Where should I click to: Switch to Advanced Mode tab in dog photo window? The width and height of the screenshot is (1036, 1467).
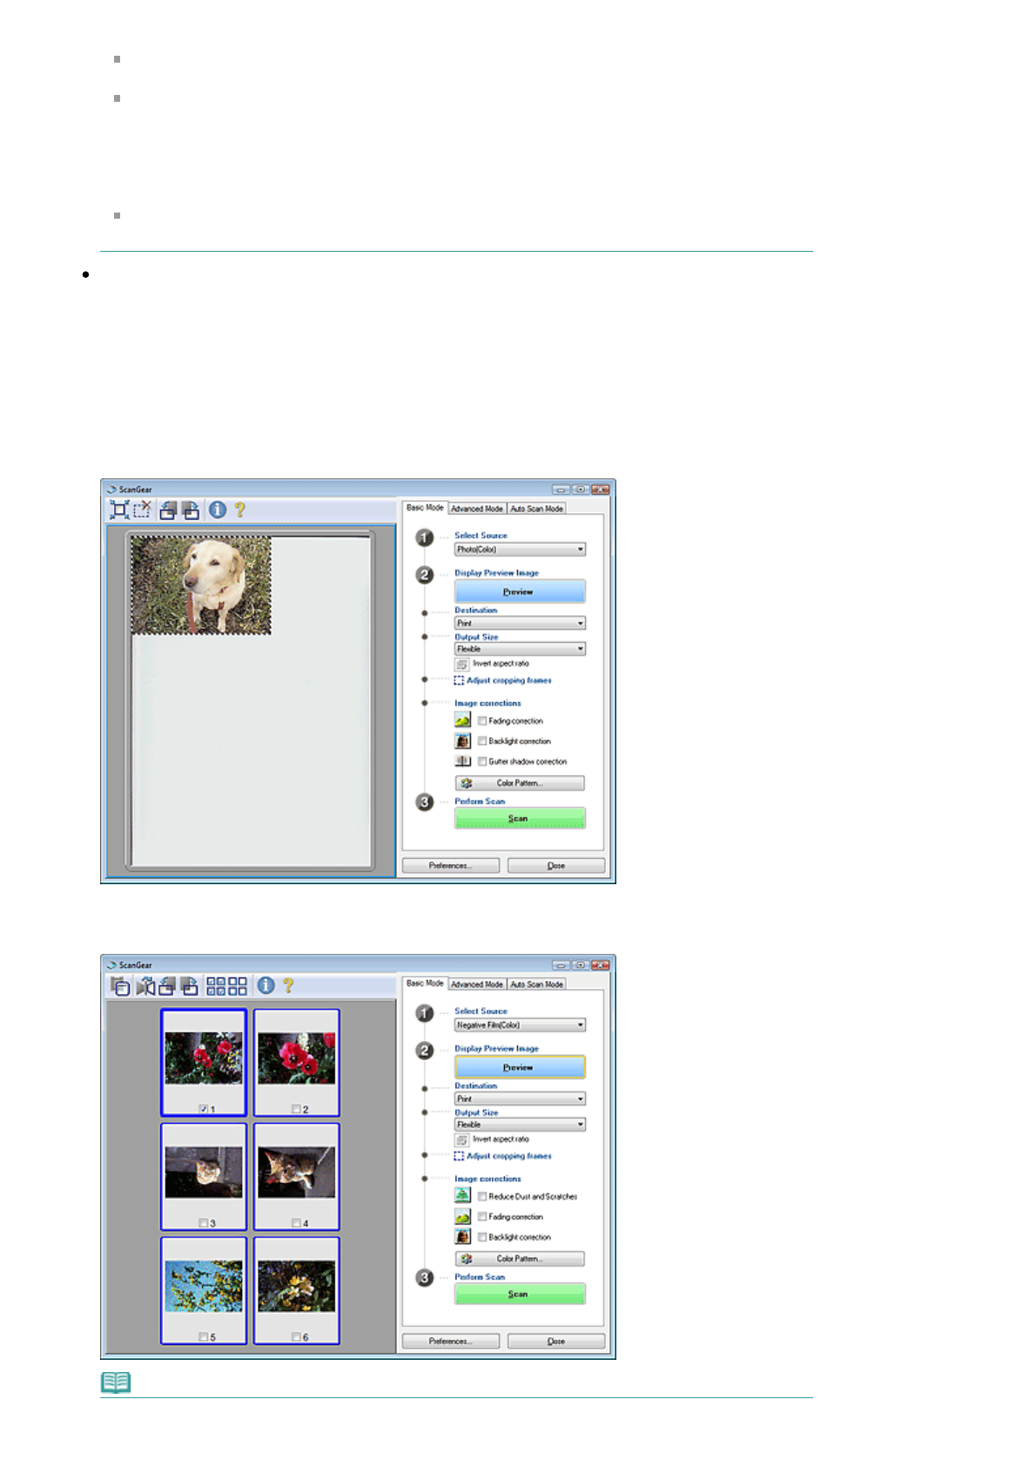pos(476,509)
